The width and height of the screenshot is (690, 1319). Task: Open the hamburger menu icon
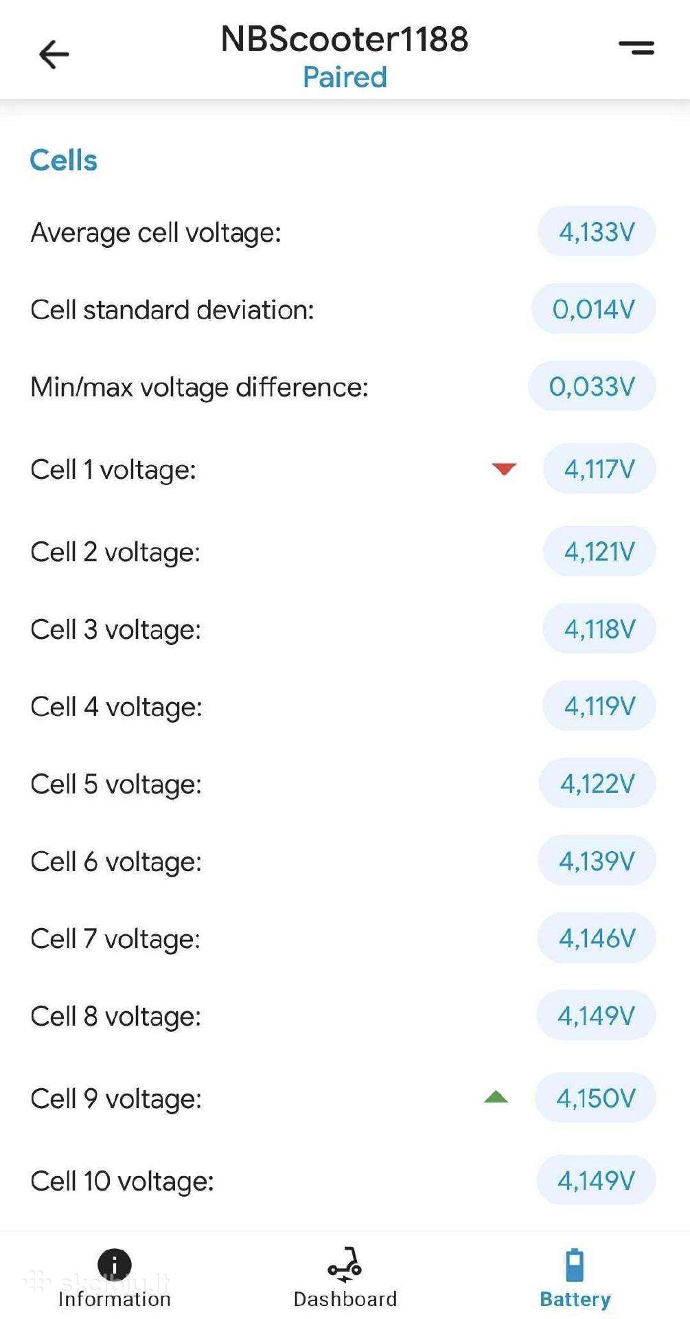tap(636, 47)
